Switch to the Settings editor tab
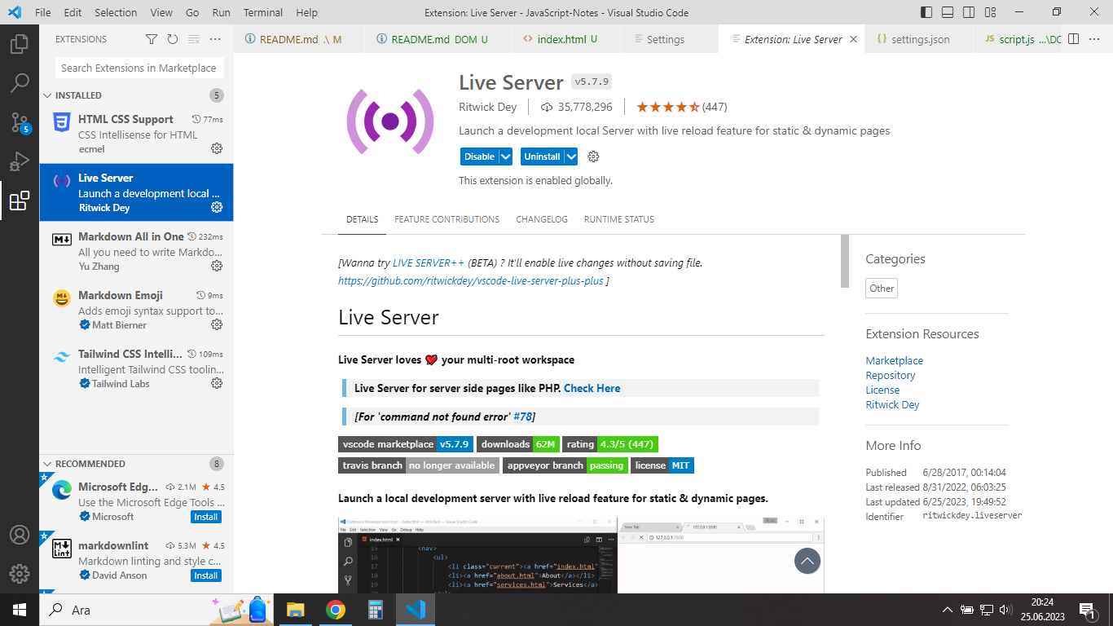This screenshot has height=626, width=1113. (x=669, y=39)
